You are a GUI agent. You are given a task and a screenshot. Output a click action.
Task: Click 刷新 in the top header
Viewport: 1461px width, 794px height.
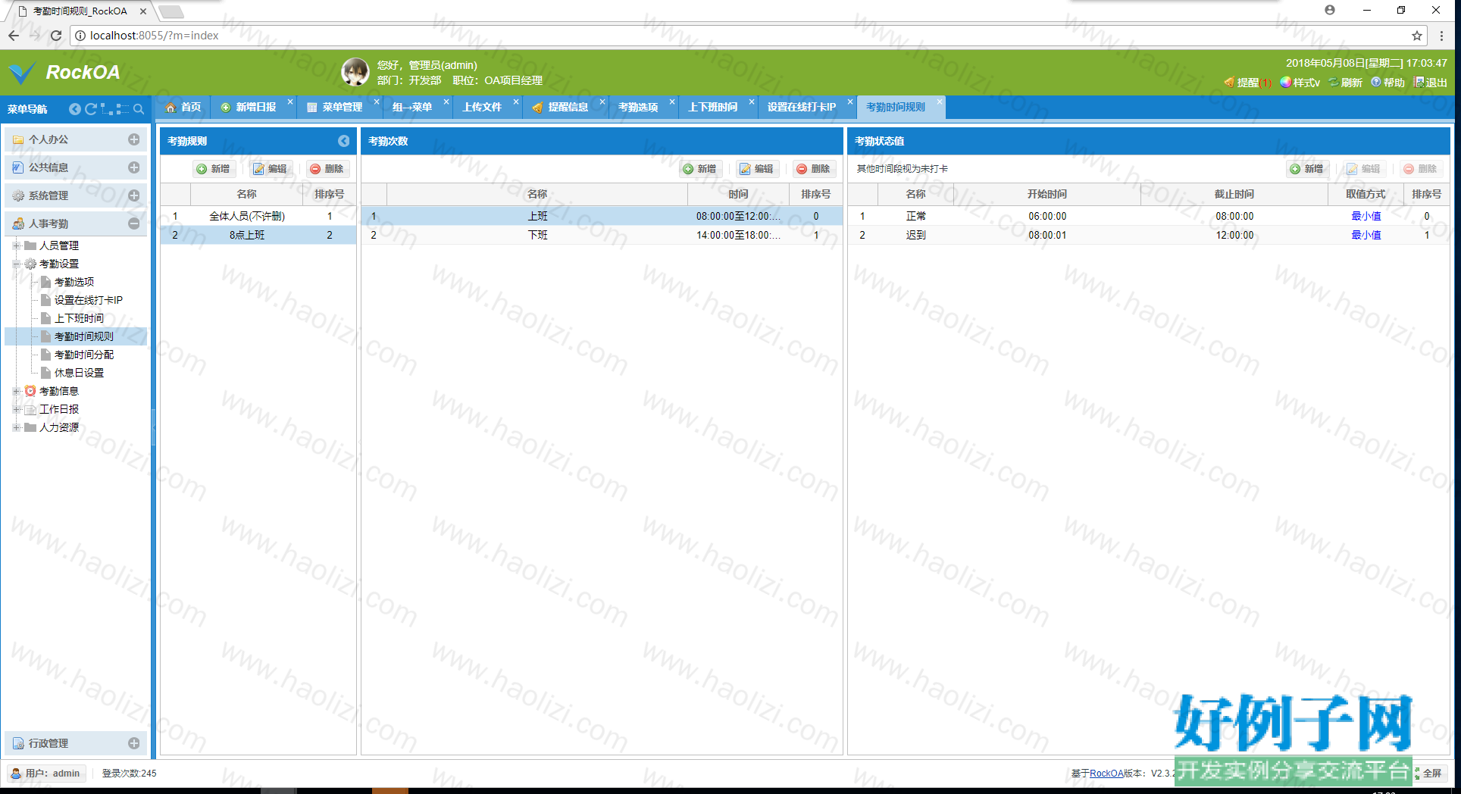click(1346, 83)
